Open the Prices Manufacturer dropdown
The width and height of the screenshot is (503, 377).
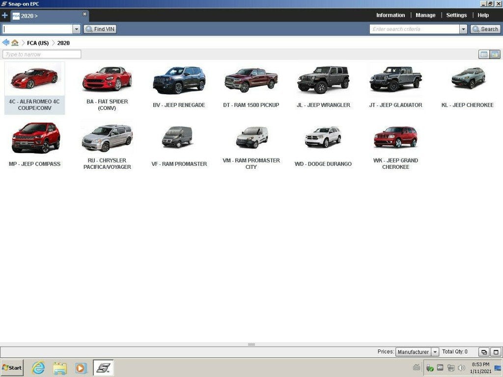[417, 352]
